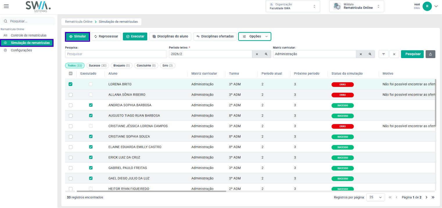442x208 pixels.
Task: Click the gray export icon button
Action: [x=430, y=54]
